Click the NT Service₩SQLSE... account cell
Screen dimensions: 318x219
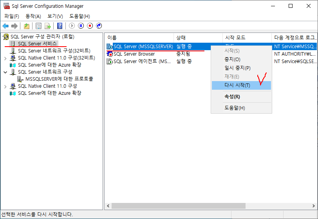[295, 61]
